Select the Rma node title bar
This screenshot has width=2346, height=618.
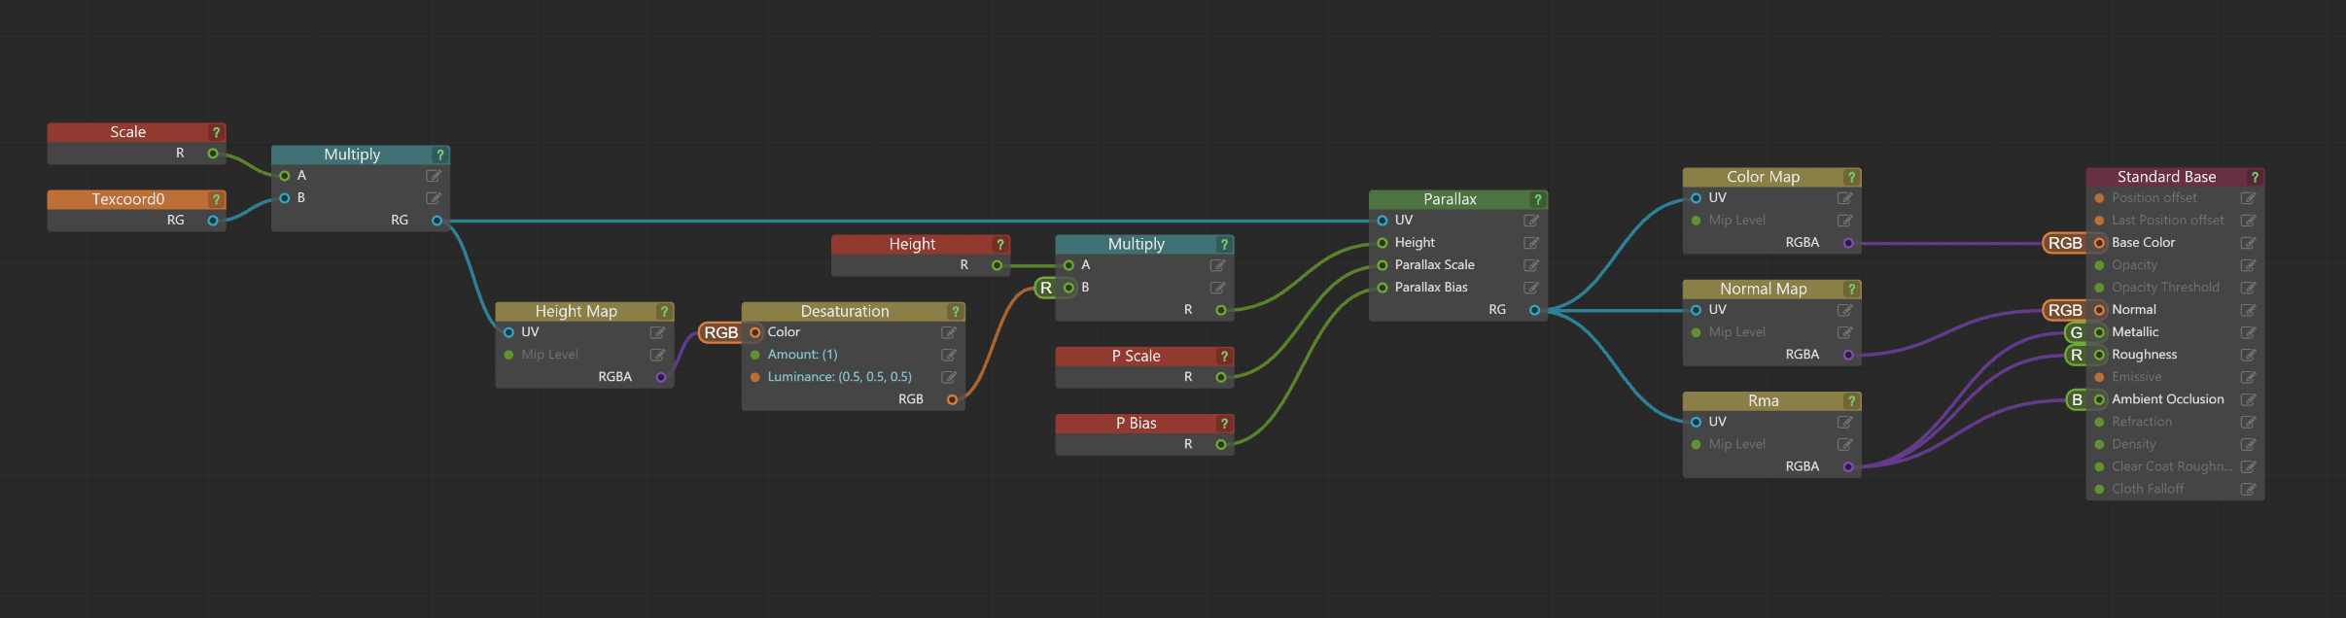1771,400
